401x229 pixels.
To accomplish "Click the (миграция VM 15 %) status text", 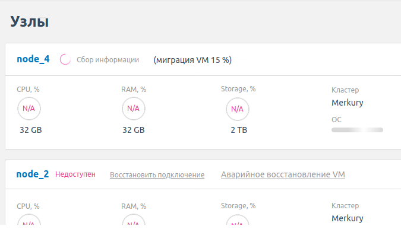I will 192,60.
